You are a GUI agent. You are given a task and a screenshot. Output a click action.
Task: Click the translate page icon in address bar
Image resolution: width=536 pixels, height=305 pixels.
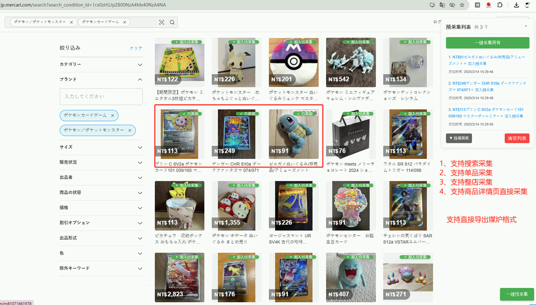point(442,5)
